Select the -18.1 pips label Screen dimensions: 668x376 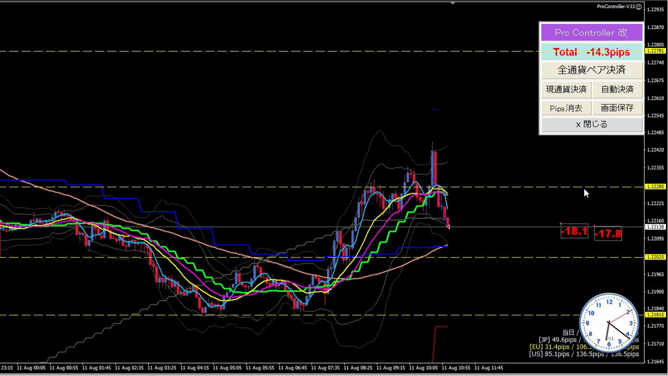pyautogui.click(x=575, y=231)
